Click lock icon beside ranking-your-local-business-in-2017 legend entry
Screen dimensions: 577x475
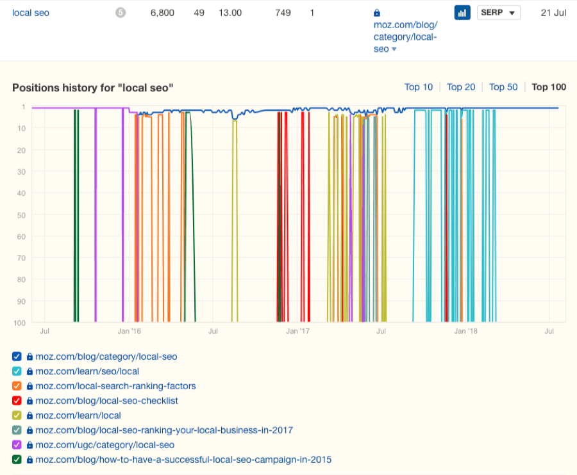pyautogui.click(x=29, y=430)
